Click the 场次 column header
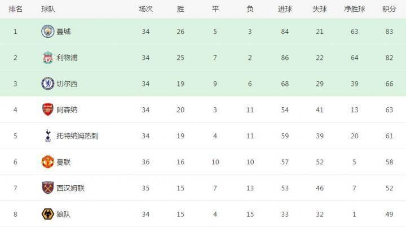Screen dimensions: 406x227 [x=146, y=9]
